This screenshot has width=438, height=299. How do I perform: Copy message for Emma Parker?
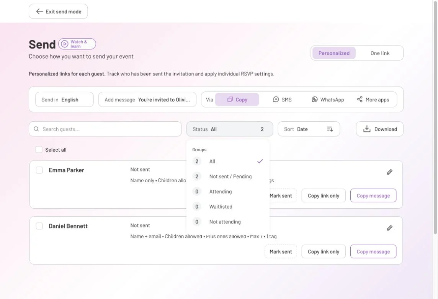(373, 196)
